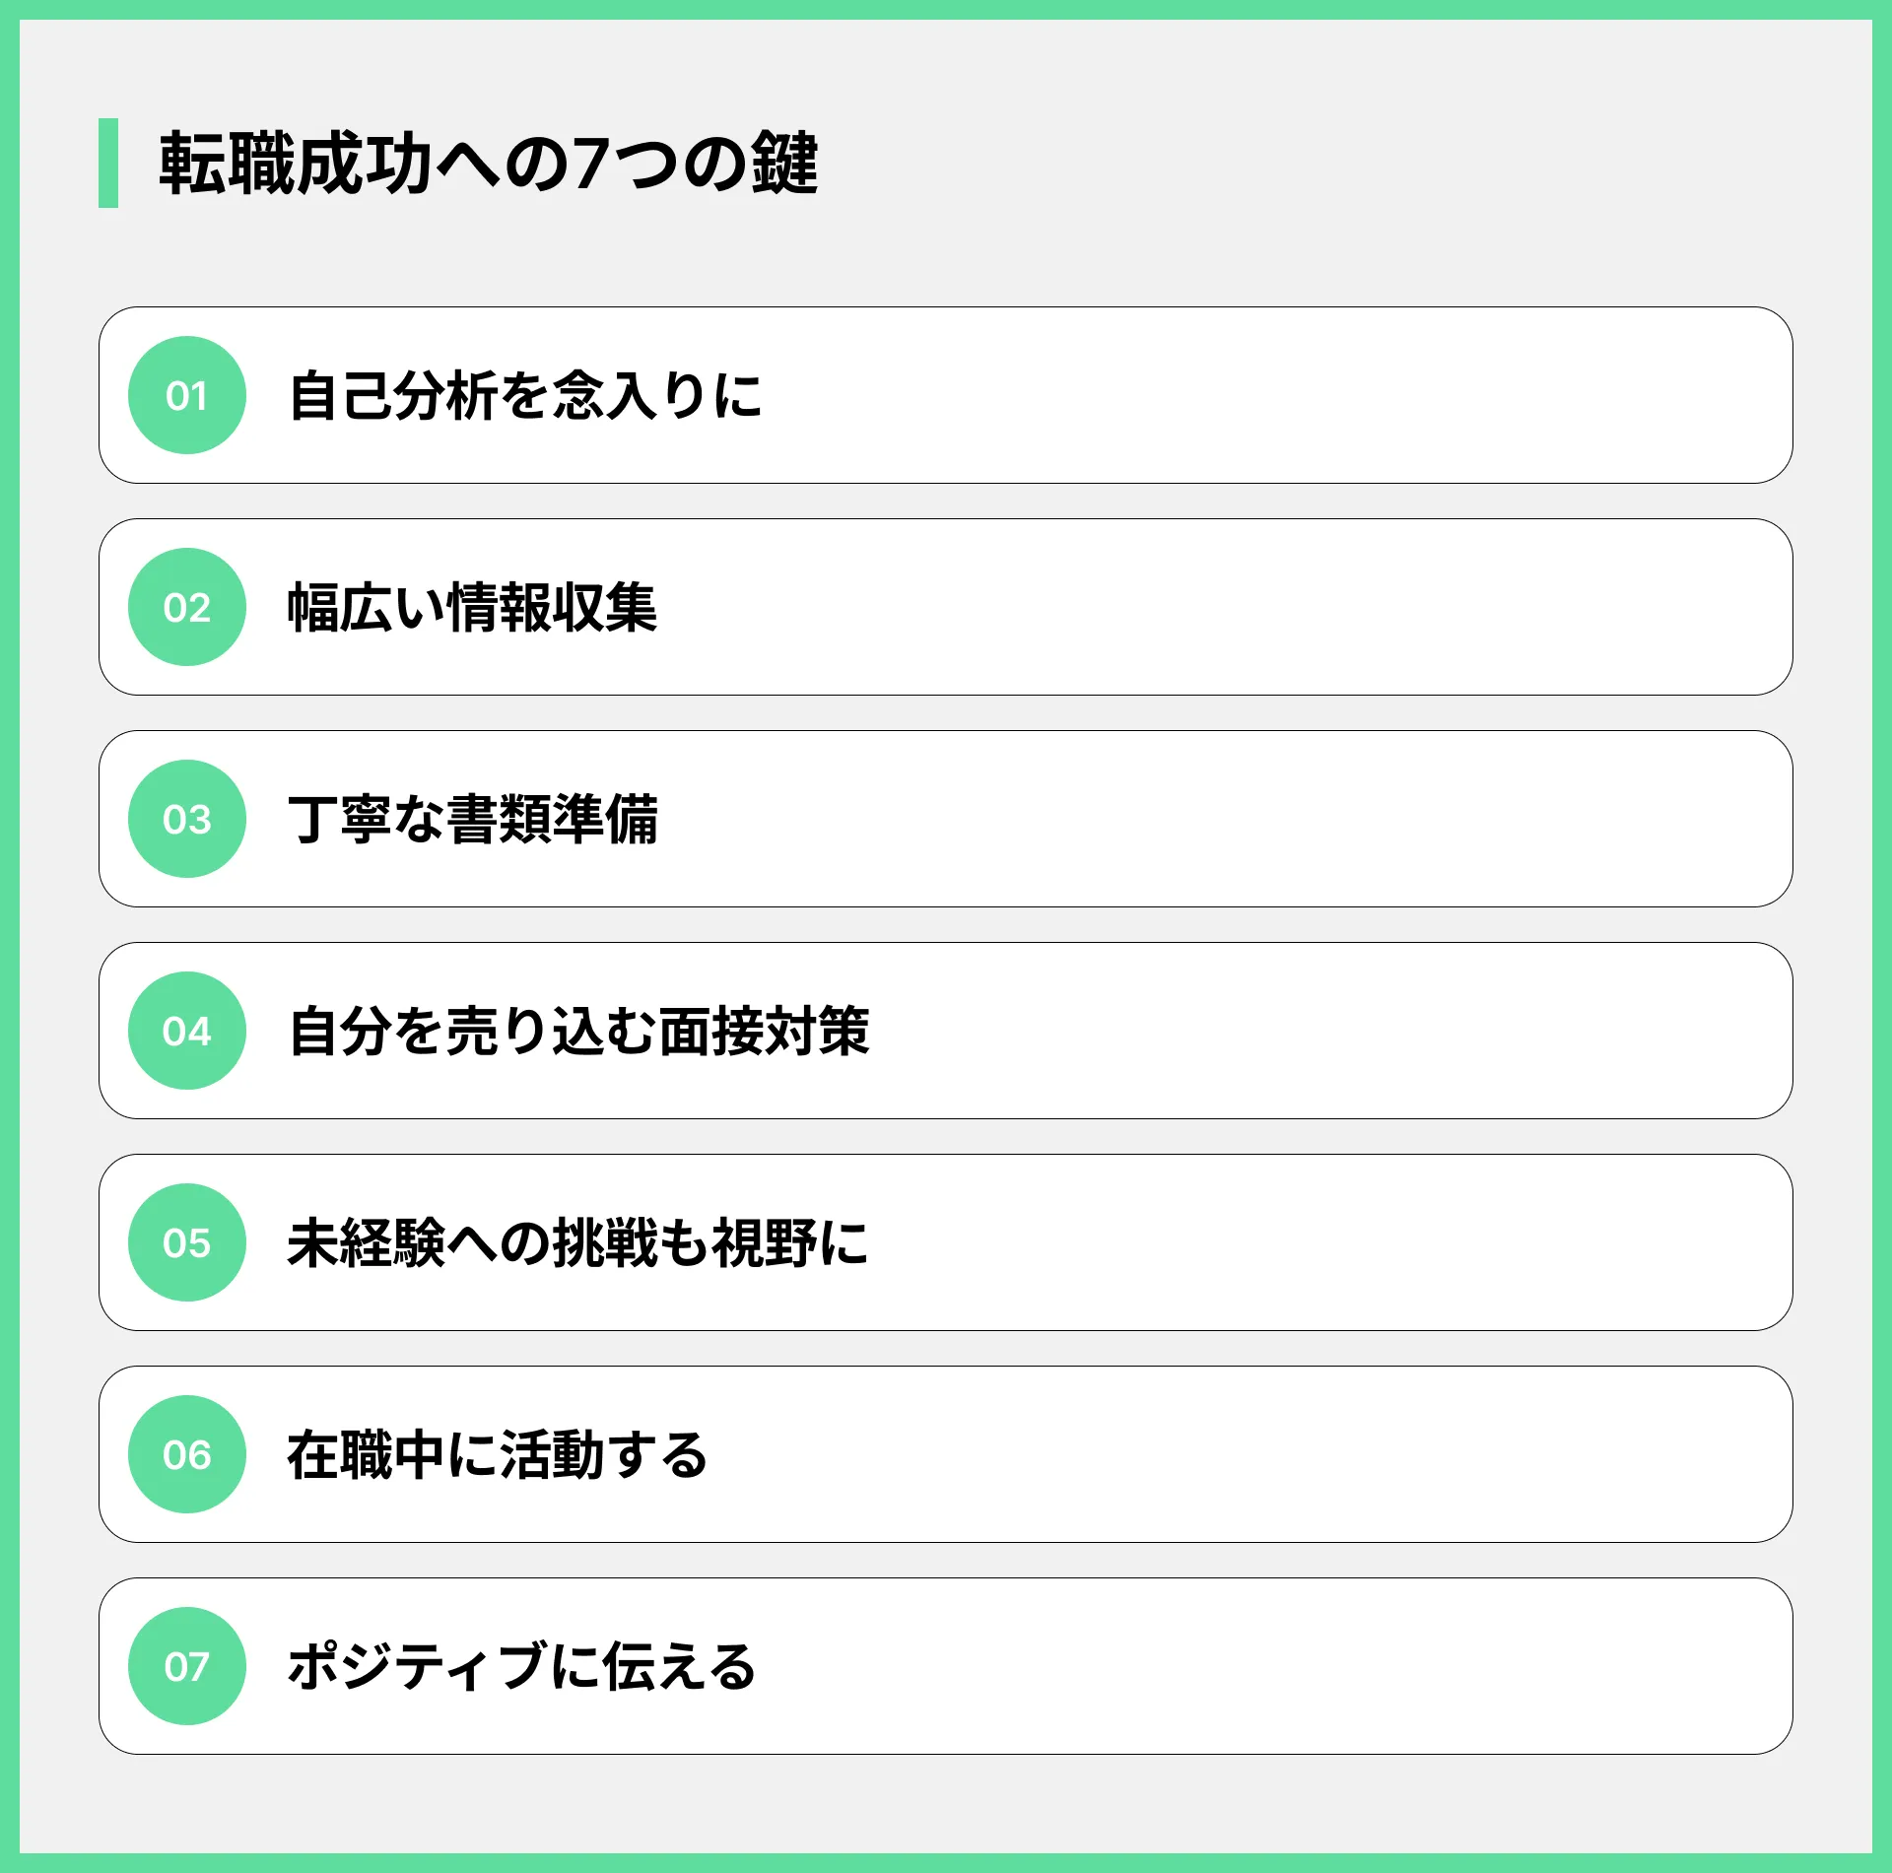Select the 自己分析を念入りに text

pos(525,396)
